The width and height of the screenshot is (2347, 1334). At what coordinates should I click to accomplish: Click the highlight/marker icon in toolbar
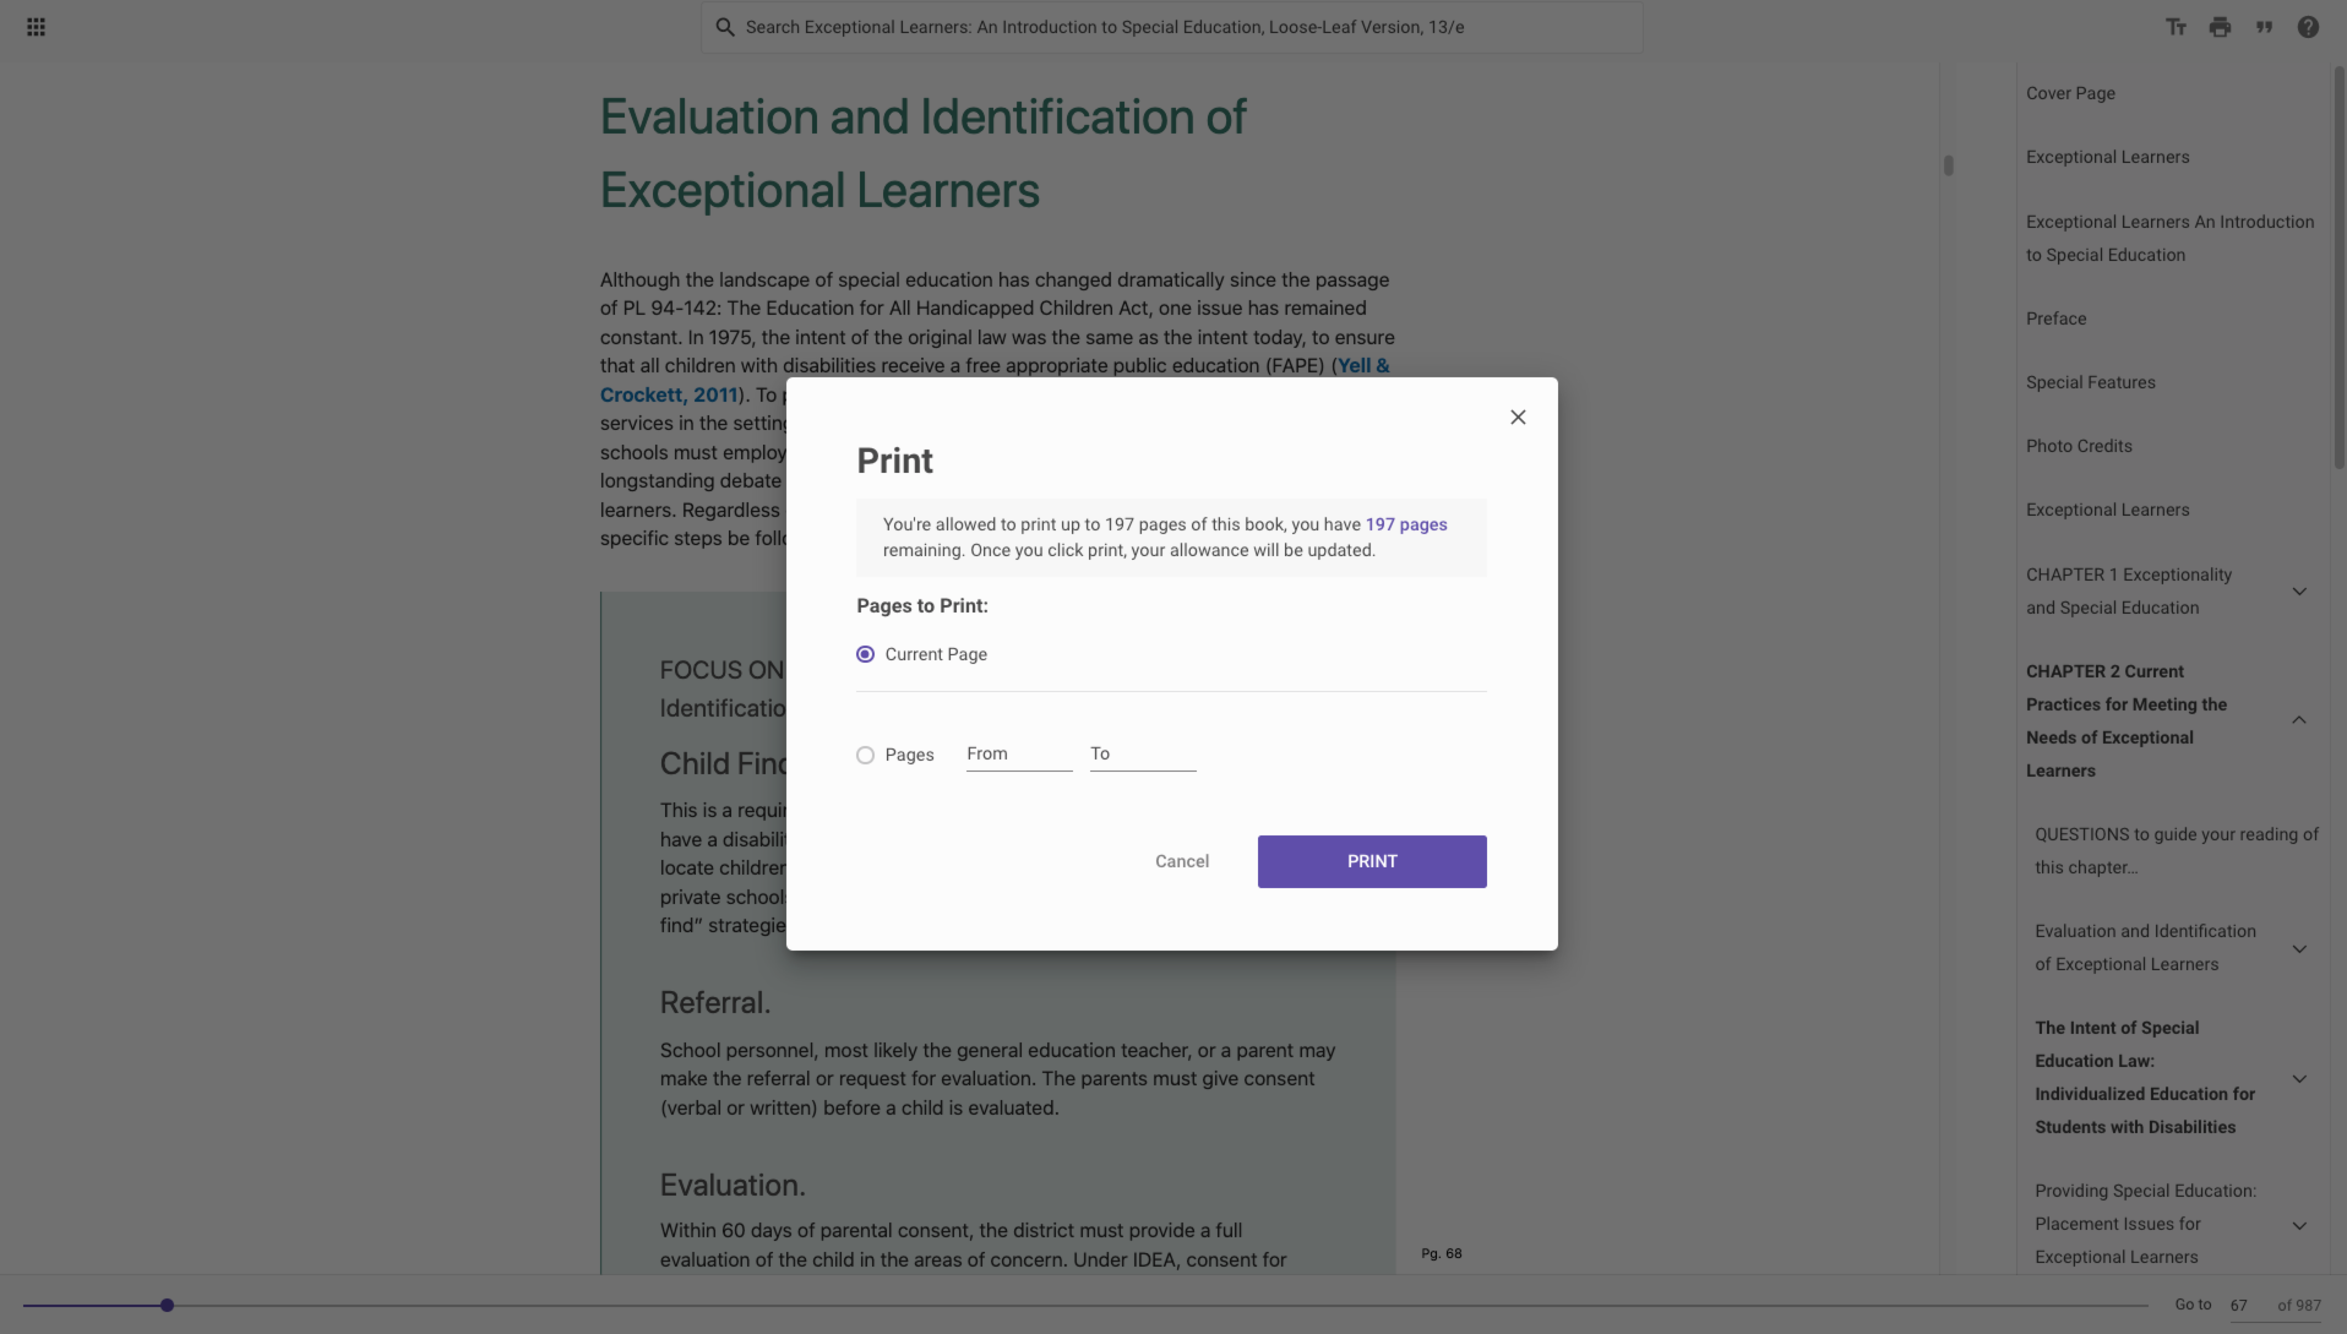2263,26
